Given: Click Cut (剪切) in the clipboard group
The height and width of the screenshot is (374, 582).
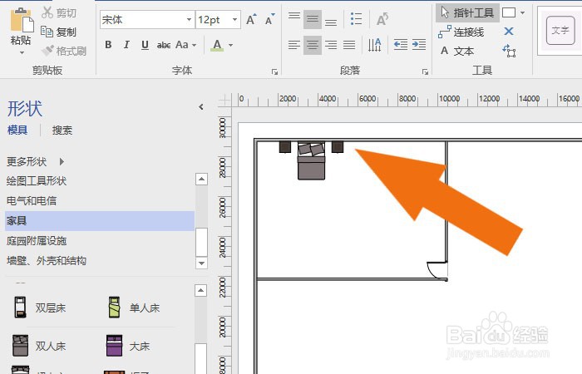Looking at the screenshot, I should click(x=59, y=12).
